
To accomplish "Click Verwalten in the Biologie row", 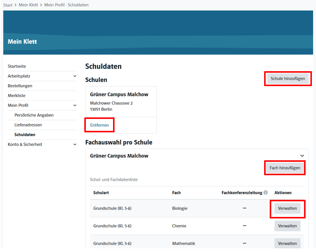I will click(287, 208).
